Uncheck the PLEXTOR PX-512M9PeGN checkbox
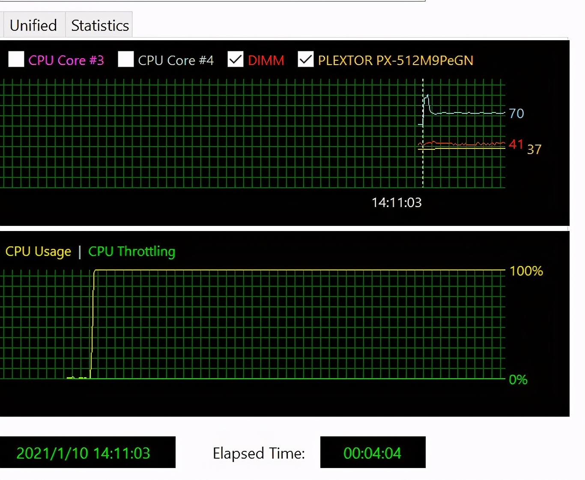Screen dimensions: 585x480 pos(306,59)
